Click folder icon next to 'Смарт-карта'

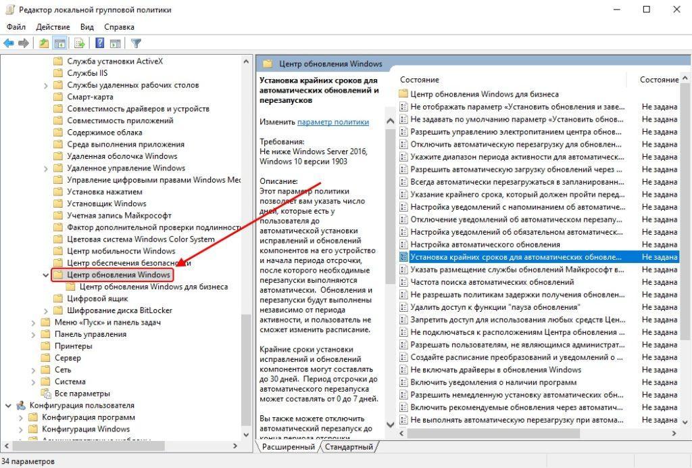58,97
